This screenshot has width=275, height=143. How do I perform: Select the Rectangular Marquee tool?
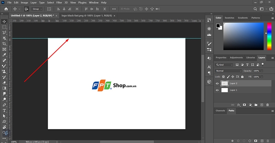point(4,27)
